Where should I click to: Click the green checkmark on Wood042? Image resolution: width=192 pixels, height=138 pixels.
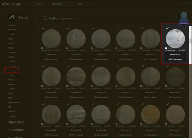[x=167, y=29]
